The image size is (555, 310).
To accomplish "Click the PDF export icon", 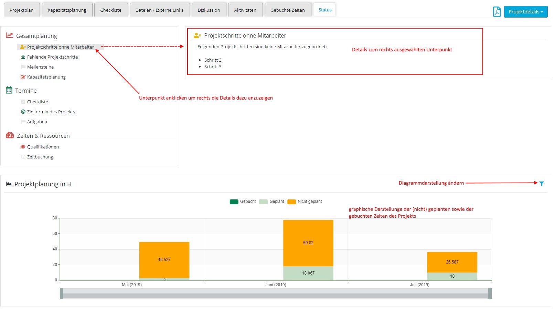I will [497, 11].
